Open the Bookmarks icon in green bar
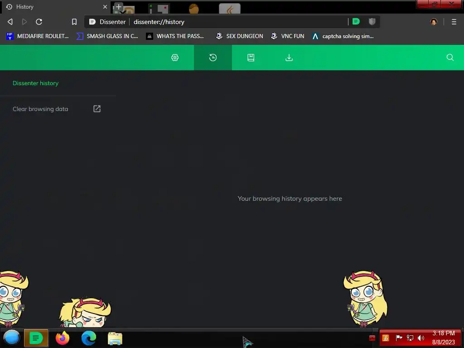The image size is (464, 348). click(x=251, y=58)
